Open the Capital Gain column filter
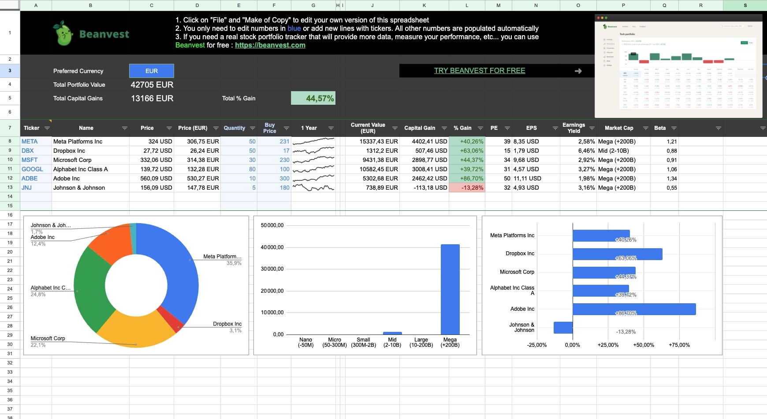Image resolution: width=767 pixels, height=419 pixels. pyautogui.click(x=444, y=128)
